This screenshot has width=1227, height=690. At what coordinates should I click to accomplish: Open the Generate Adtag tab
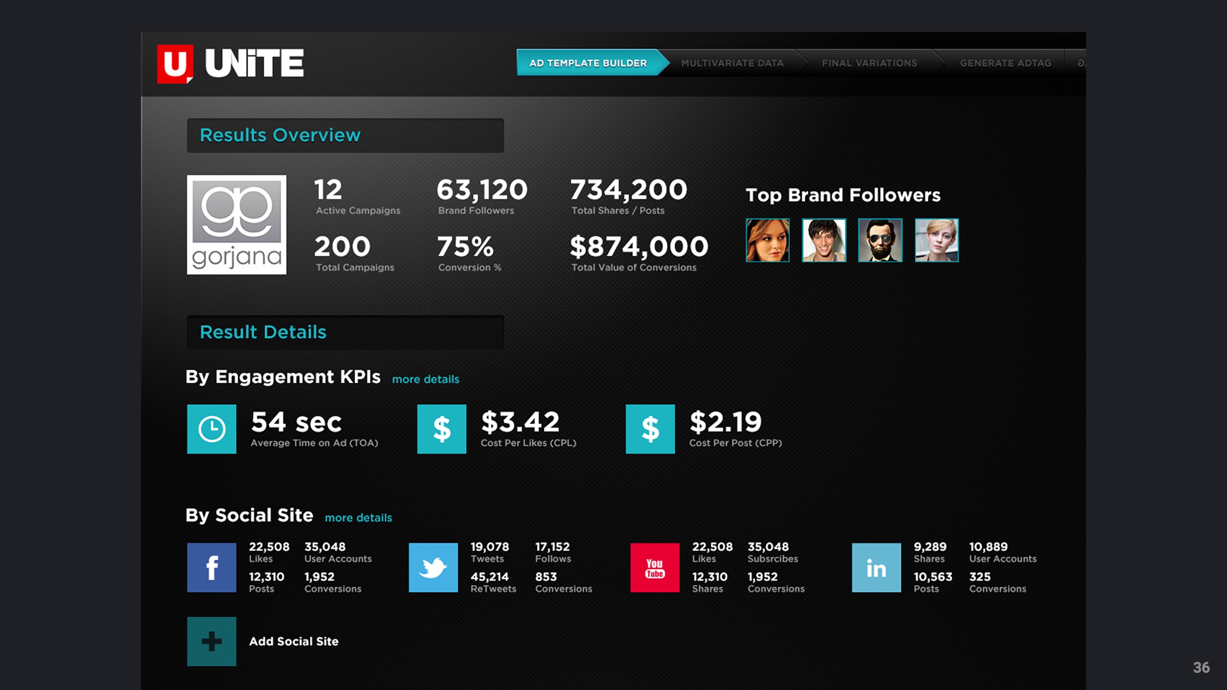click(1005, 63)
